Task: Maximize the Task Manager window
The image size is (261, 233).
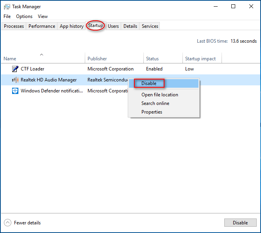Action: pos(233,7)
